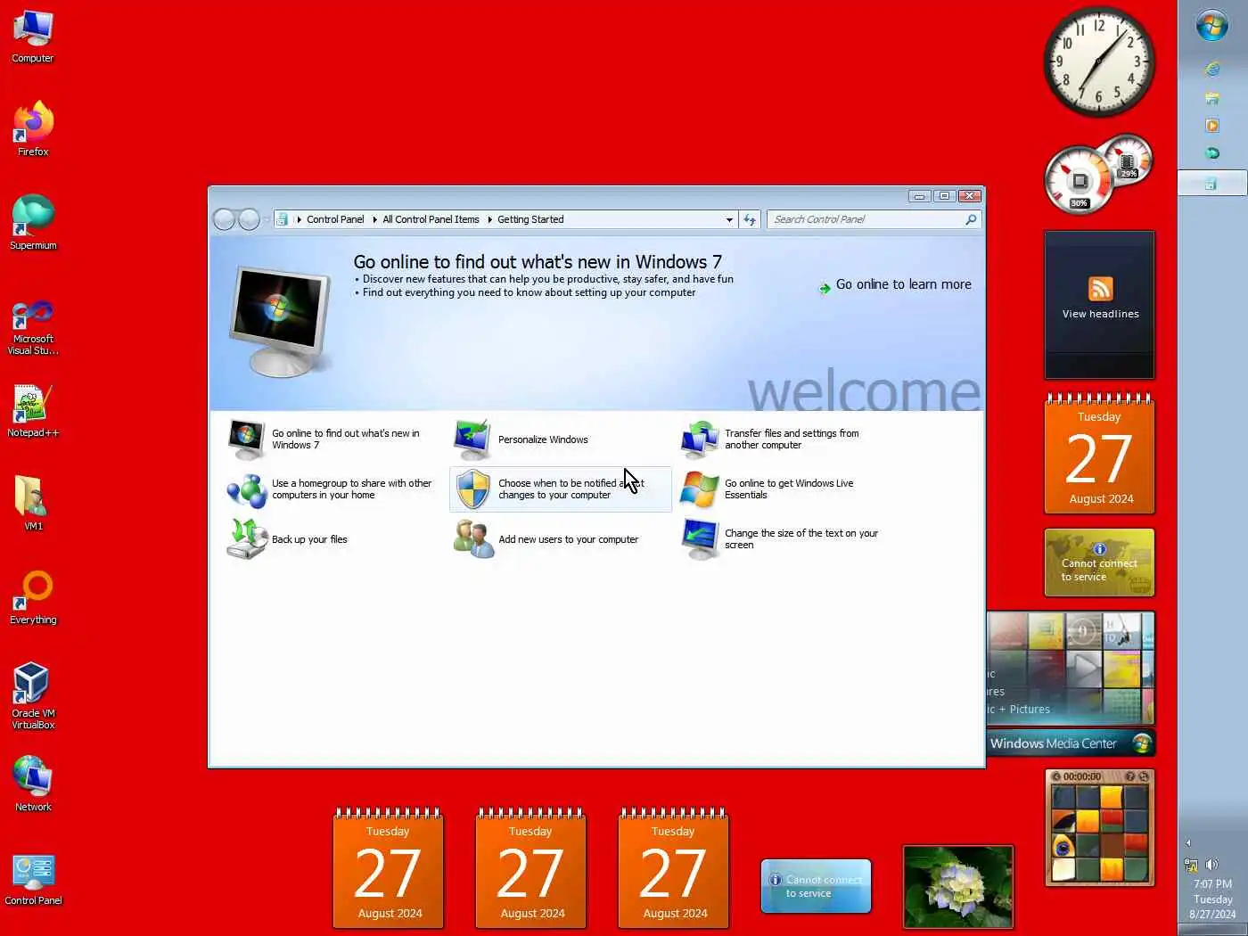Select the Network desktop icon
This screenshot has width=1248, height=936.
click(33, 785)
